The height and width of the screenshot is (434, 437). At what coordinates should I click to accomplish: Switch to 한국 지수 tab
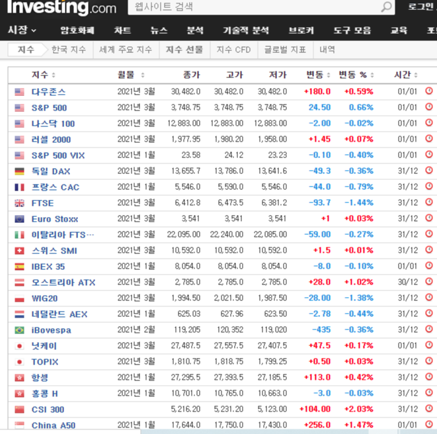click(x=69, y=50)
